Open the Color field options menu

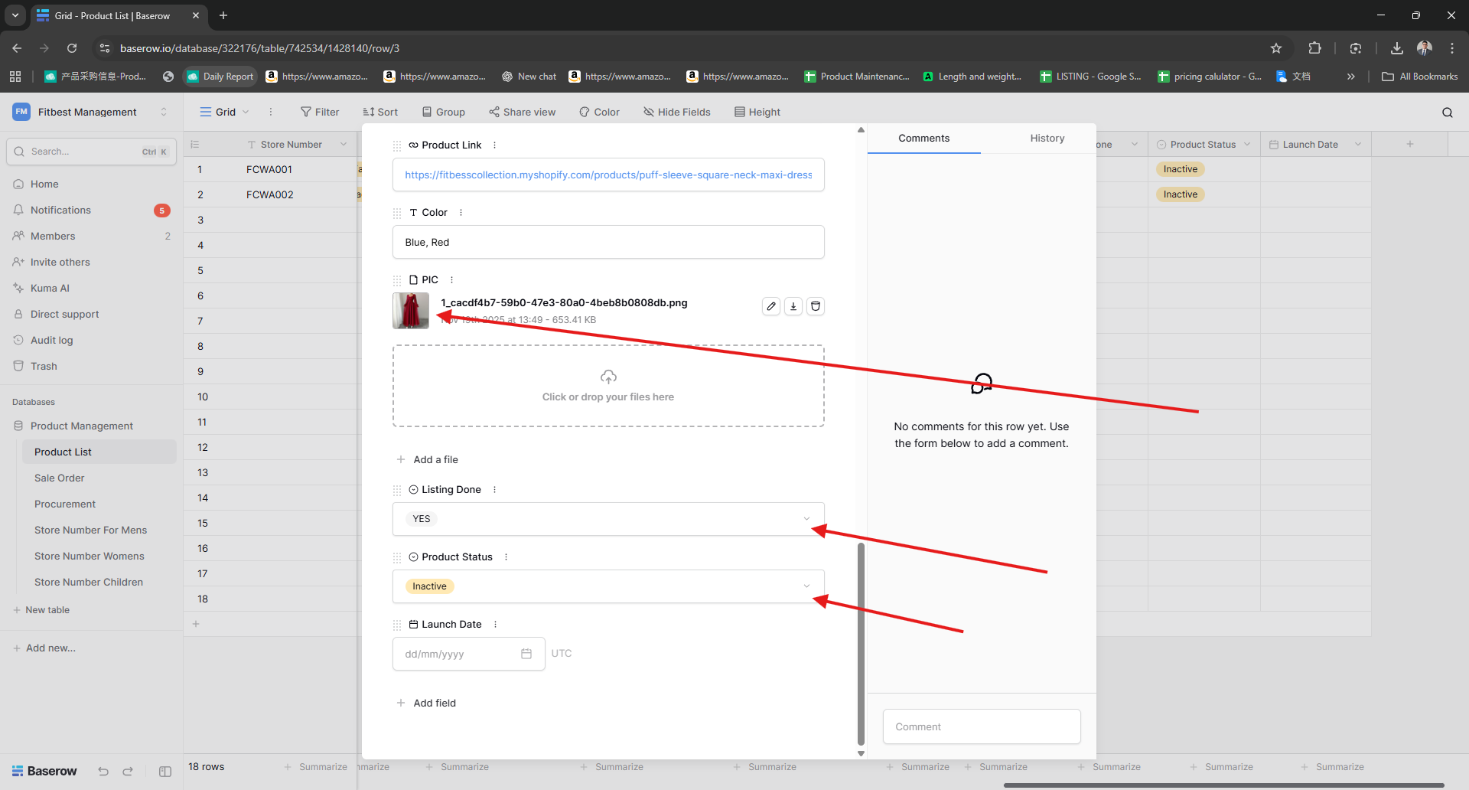pyautogui.click(x=461, y=213)
